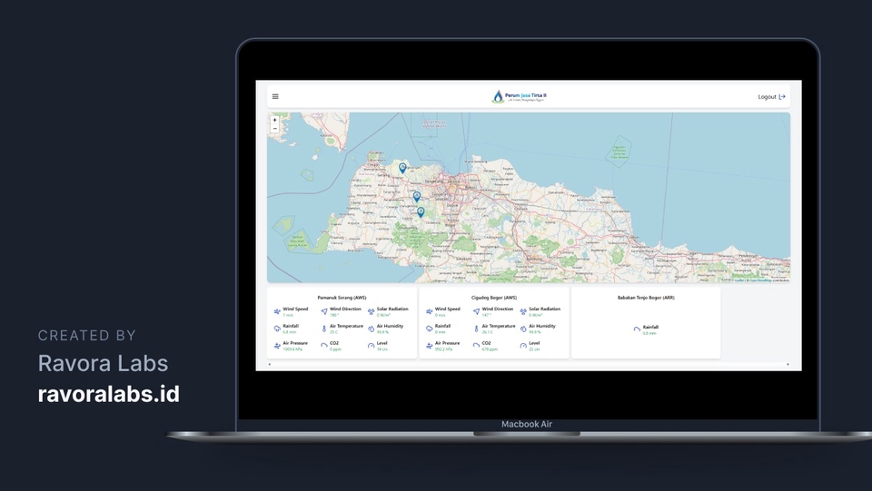Click the Perum Jasa Tirta II logo
This screenshot has width=872, height=491.
point(520,96)
